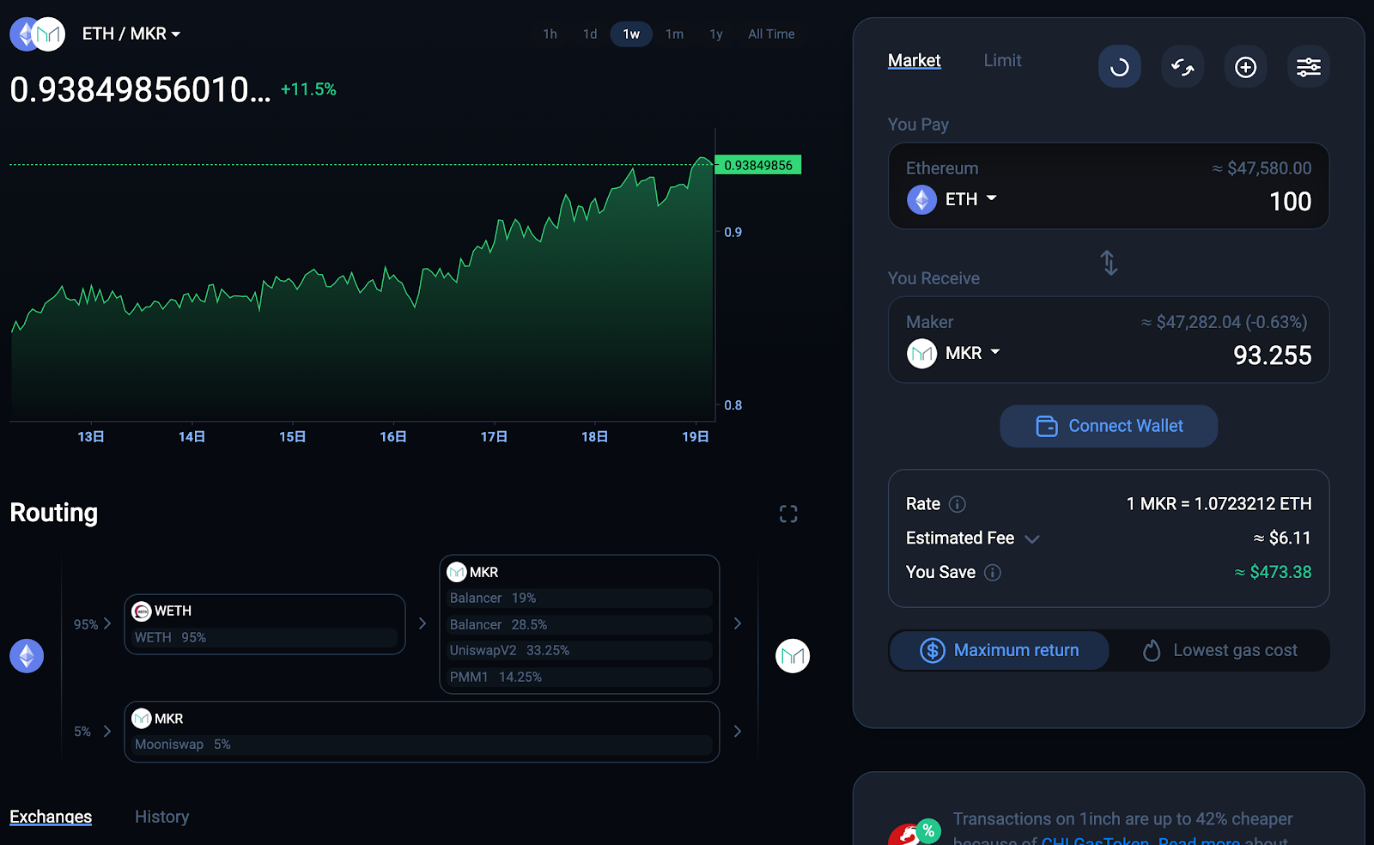
Task: Click the ≈ $6.11 estimated fee value
Action: click(x=1282, y=538)
